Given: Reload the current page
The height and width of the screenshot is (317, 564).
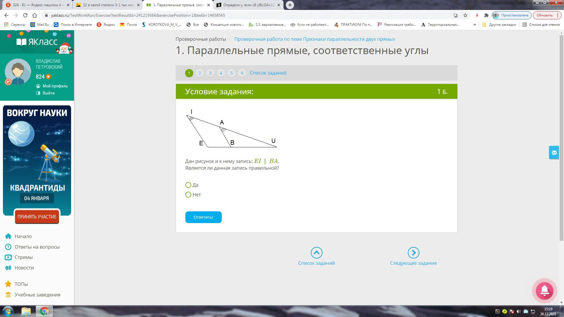Looking at the screenshot, I should click(x=25, y=15).
